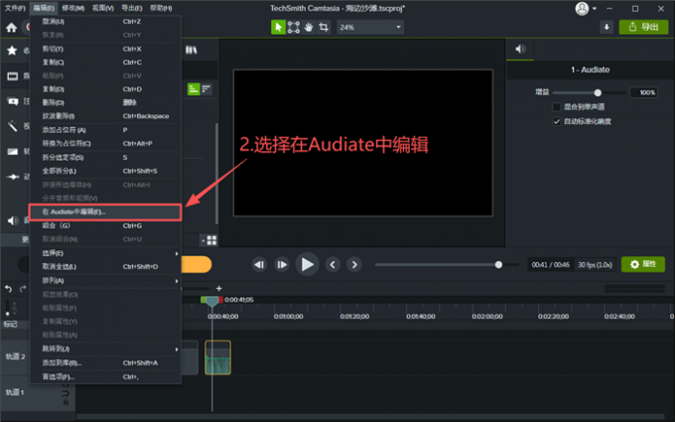Open the 24% canvas zoom dropdown
Image resolution: width=675 pixels, height=422 pixels.
[370, 27]
